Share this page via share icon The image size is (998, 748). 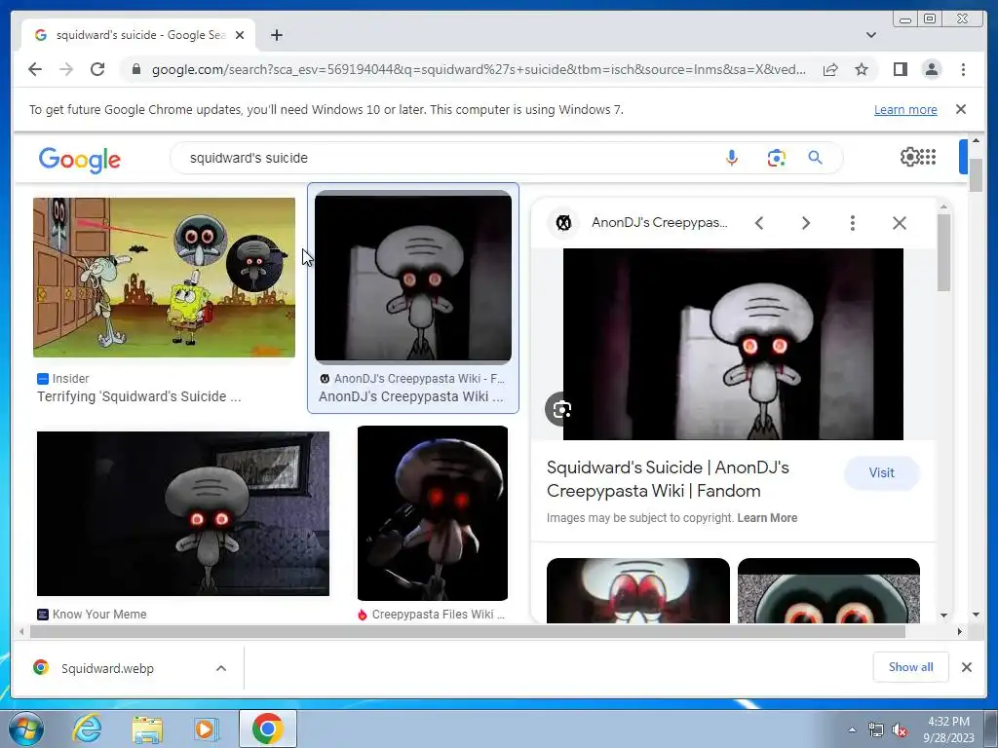(x=830, y=69)
